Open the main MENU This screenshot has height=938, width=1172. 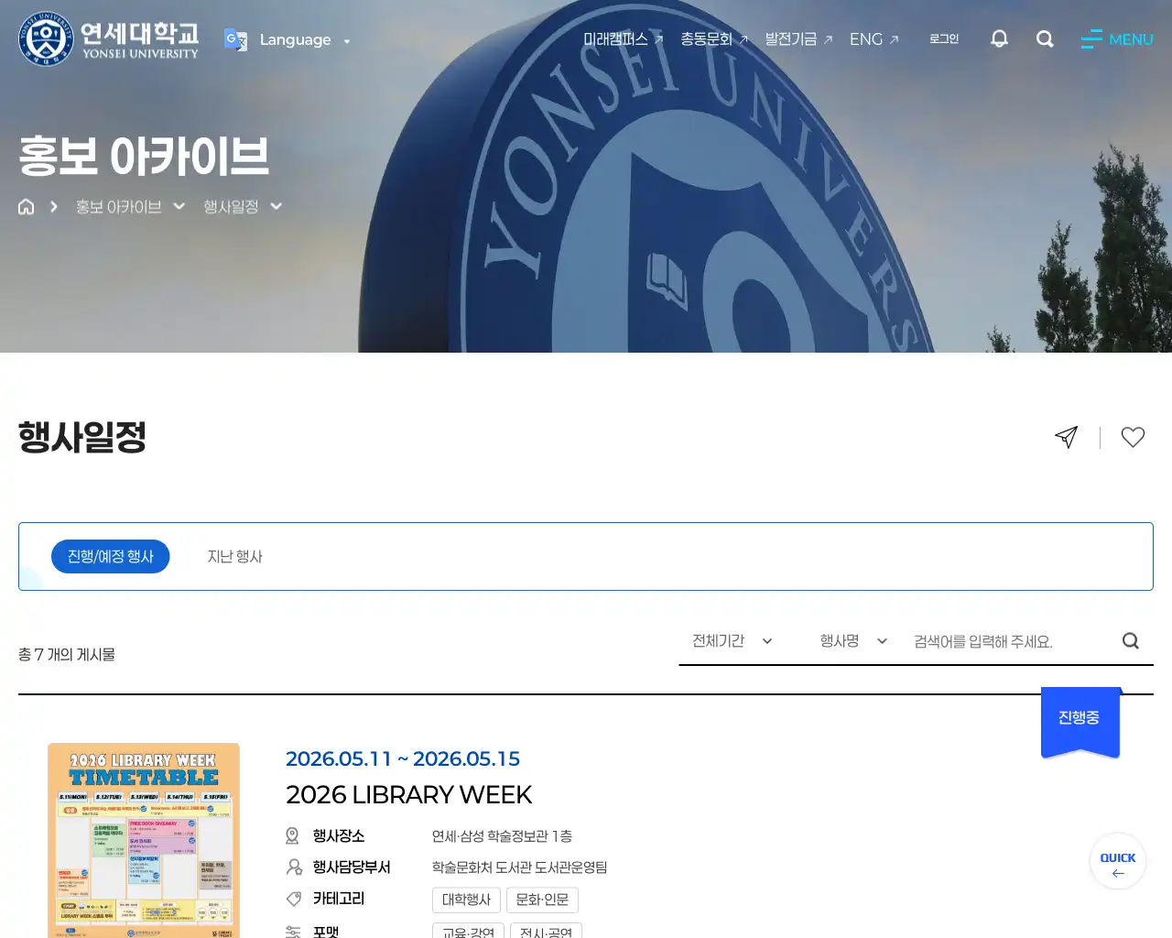(1117, 39)
